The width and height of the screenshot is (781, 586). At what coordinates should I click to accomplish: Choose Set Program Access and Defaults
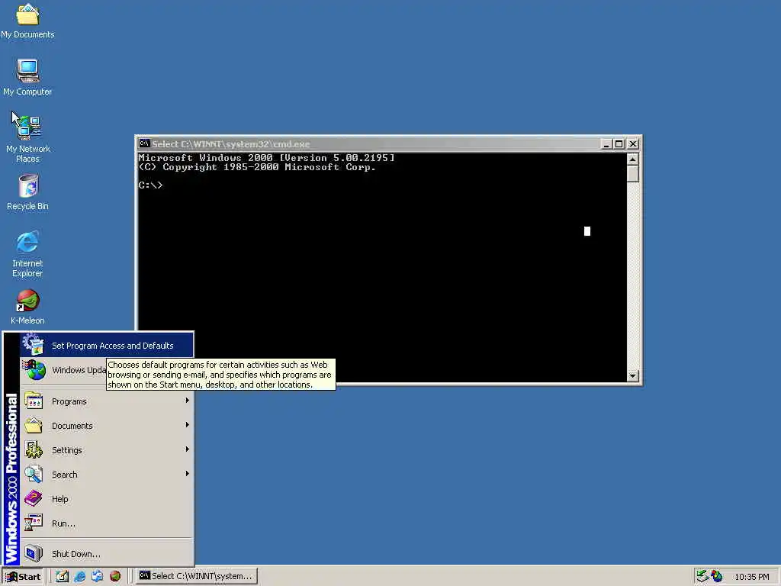pyautogui.click(x=107, y=346)
